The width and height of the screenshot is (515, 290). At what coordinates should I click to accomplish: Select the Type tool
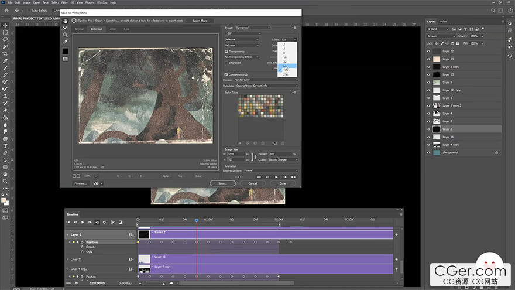click(x=5, y=146)
